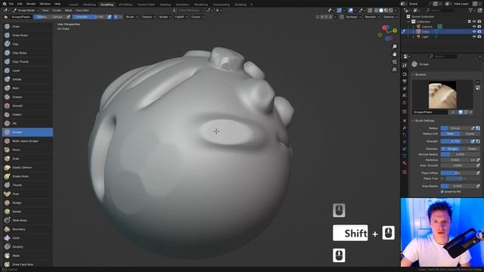The height and width of the screenshot is (272, 484).
Task: Select the Slide Relax brush
Action: click(27, 220)
